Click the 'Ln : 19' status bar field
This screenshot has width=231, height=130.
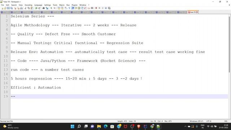153,121
